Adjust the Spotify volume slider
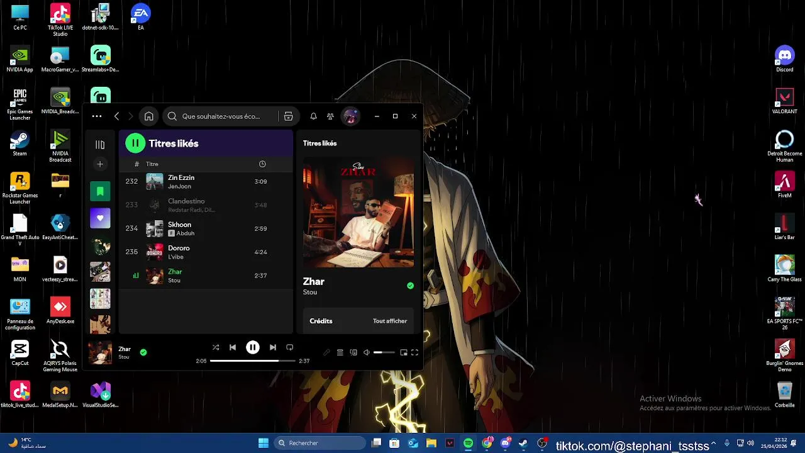The width and height of the screenshot is (805, 453). click(384, 352)
